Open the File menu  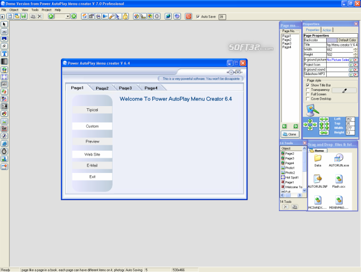[4, 10]
